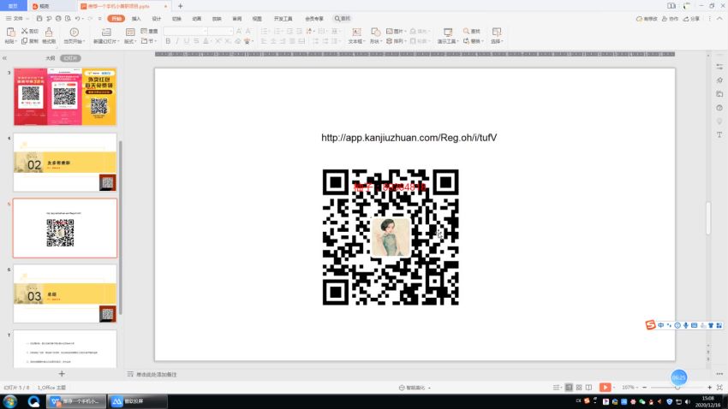
Task: Click the Select tool icon
Action: pos(496,32)
